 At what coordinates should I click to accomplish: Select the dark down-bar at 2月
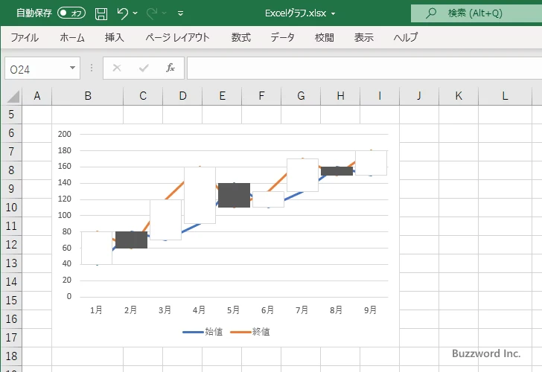[x=131, y=240]
